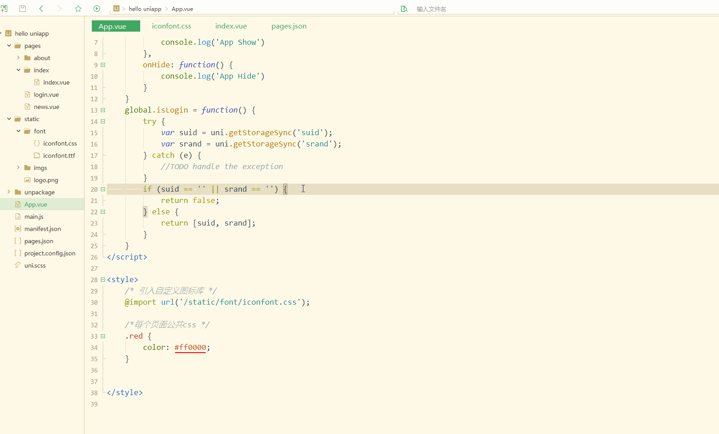The height and width of the screenshot is (434, 719).
Task: Run project with the play icon
Action: [x=97, y=9]
